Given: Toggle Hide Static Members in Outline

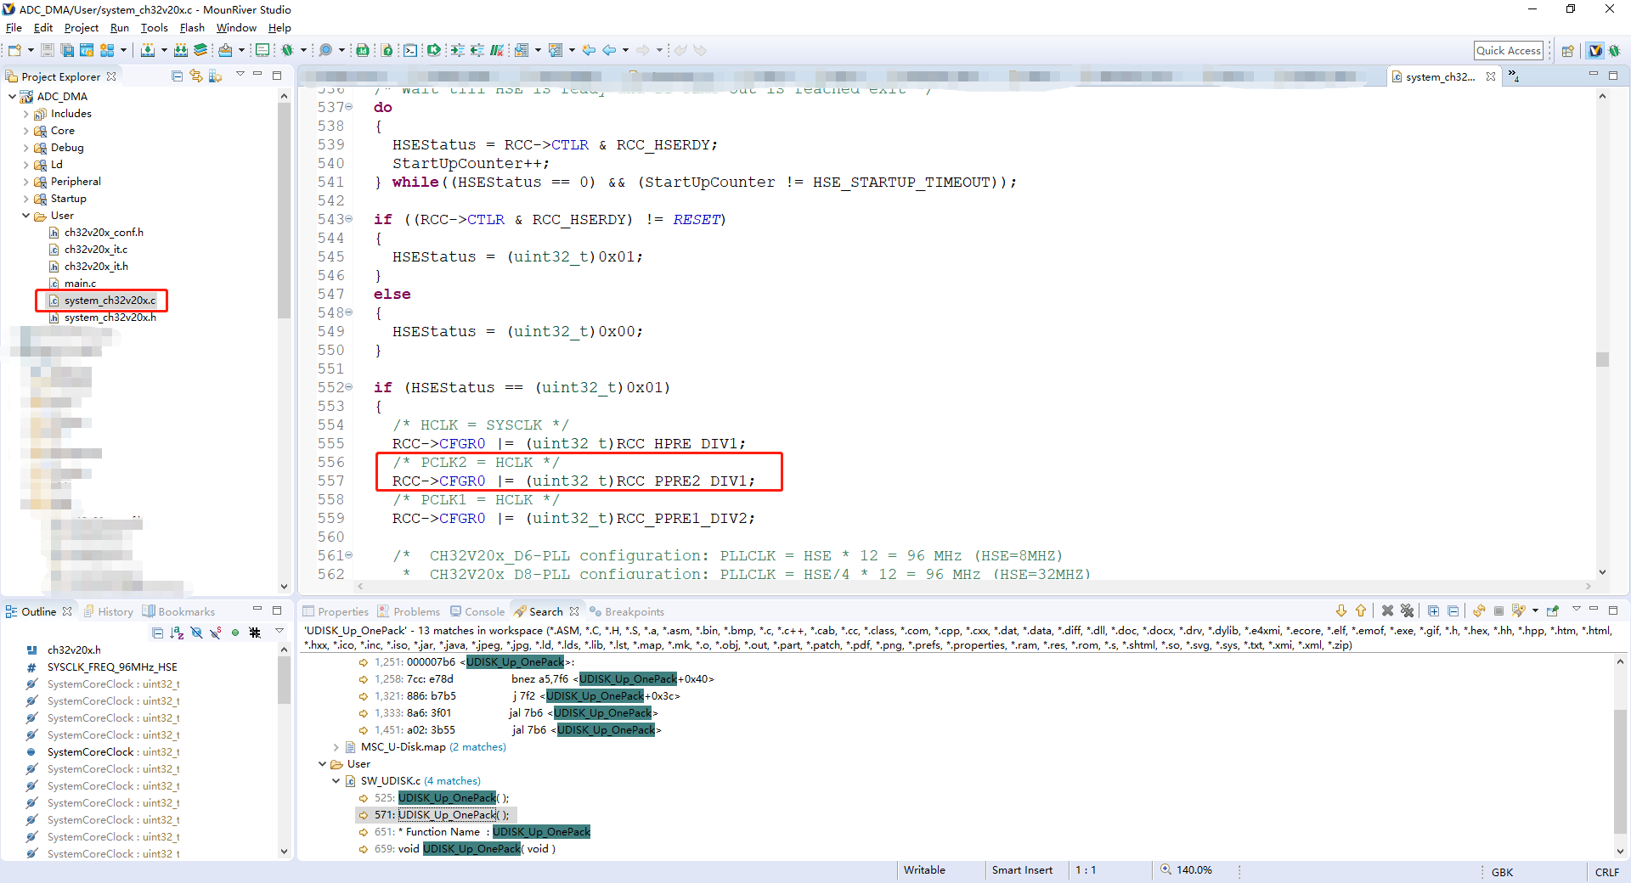Looking at the screenshot, I should tap(216, 633).
